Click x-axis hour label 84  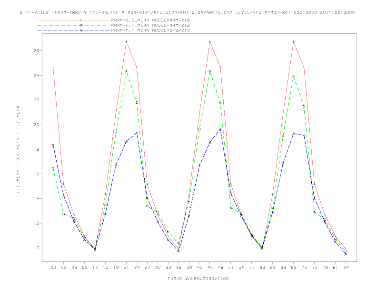(x=346, y=267)
